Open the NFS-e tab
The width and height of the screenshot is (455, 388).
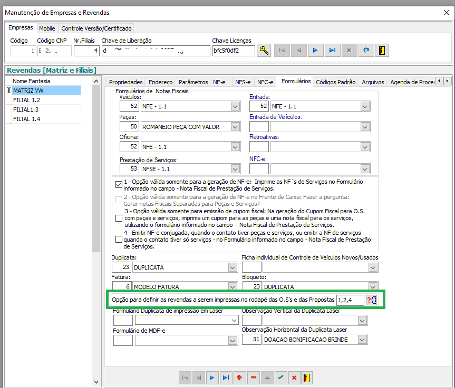click(x=243, y=82)
